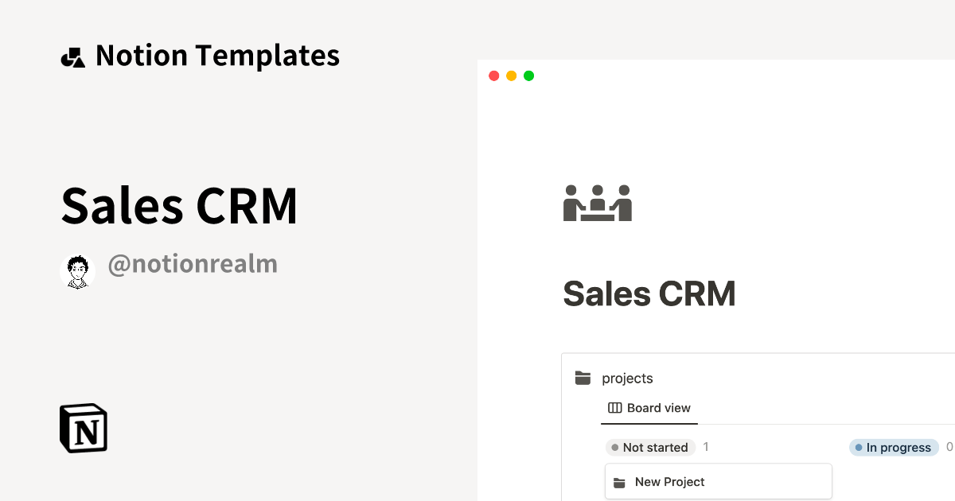Click the Notion cube logo
The width and height of the screenshot is (955, 501).
point(84,428)
